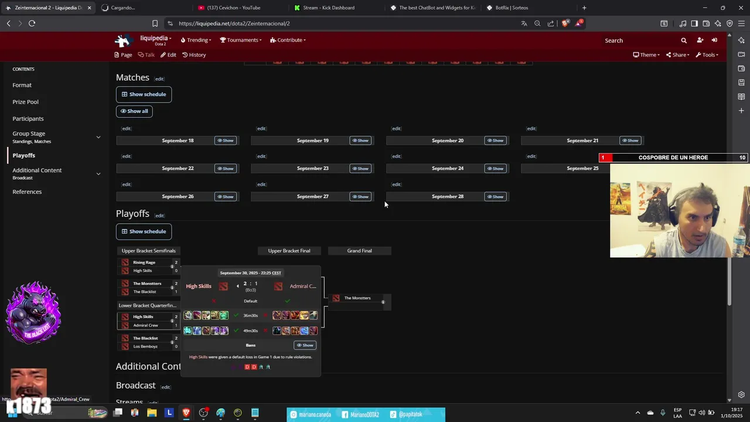This screenshot has height=422, width=750.
Task: Open the Tools dropdown
Action: tap(707, 55)
